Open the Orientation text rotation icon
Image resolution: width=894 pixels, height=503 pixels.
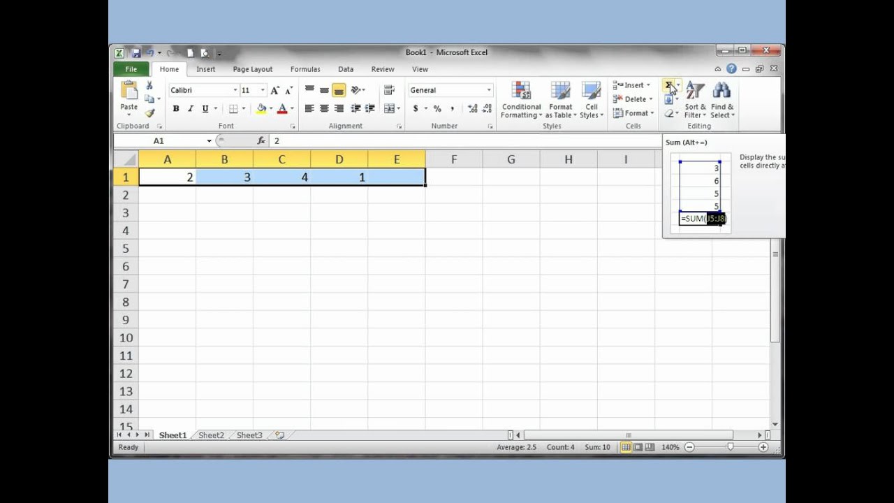click(356, 90)
